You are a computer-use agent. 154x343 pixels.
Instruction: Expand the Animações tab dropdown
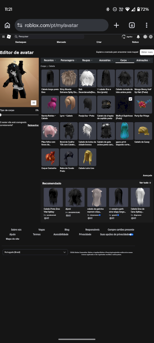[143, 60]
